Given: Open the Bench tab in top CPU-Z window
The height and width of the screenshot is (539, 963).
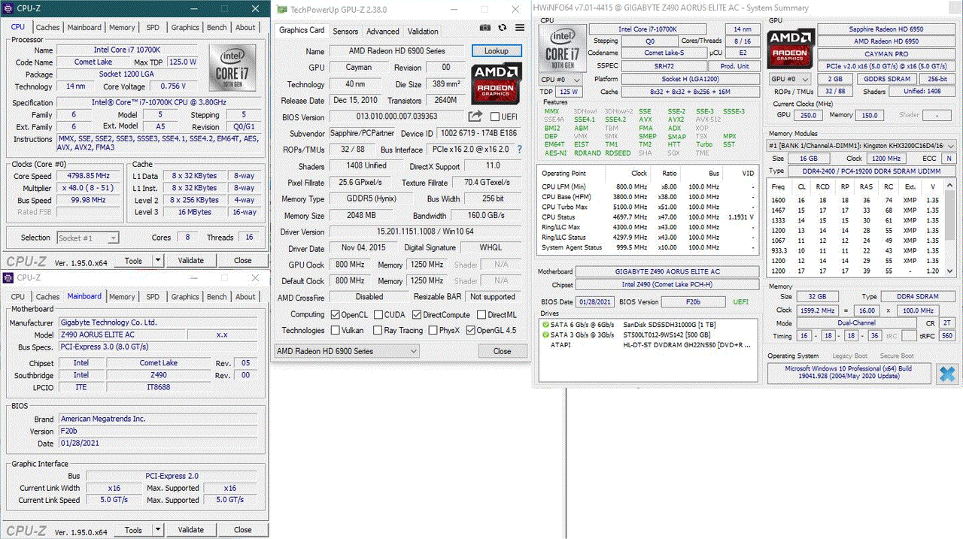Looking at the screenshot, I should [217, 27].
